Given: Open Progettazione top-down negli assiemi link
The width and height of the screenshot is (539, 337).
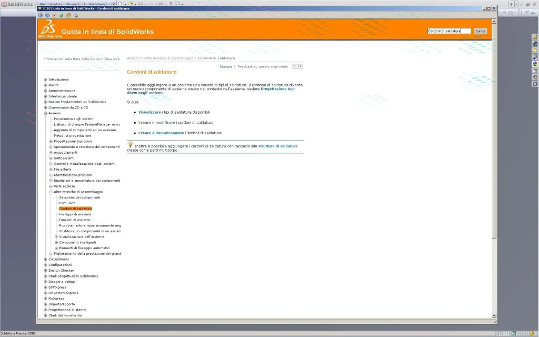Looking at the screenshot, I should (x=211, y=91).
